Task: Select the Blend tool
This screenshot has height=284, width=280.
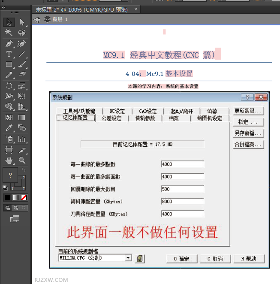Action: [22, 128]
